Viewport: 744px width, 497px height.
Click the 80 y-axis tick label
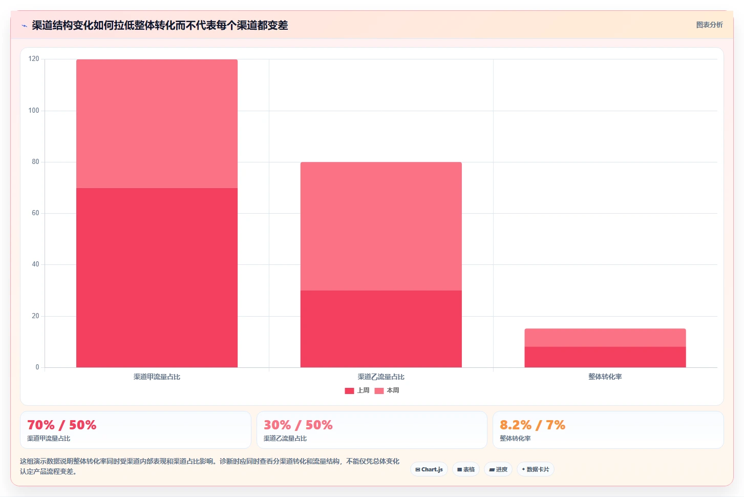click(x=35, y=161)
